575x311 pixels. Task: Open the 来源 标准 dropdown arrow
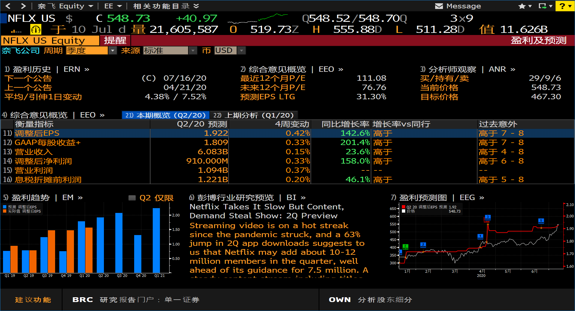point(193,51)
